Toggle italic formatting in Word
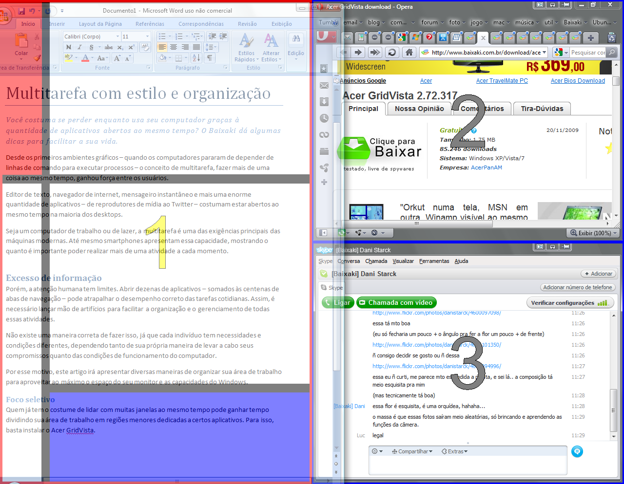This screenshot has width=624, height=484. [x=79, y=47]
